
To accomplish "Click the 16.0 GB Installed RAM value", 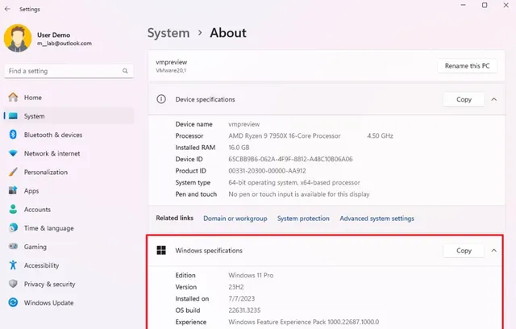I will pyautogui.click(x=239, y=148).
